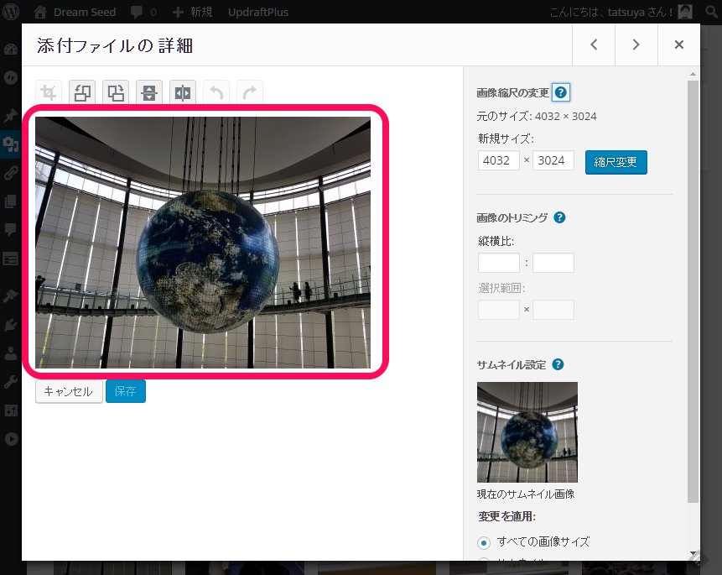The image size is (722, 575).
Task: Rotate image counter-clockwise
Action: coord(82,92)
